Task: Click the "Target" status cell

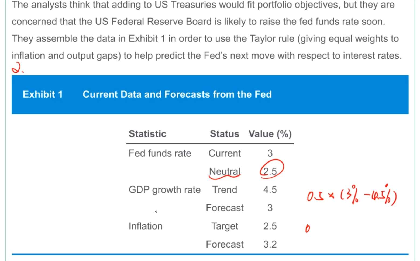Action: click(225, 226)
